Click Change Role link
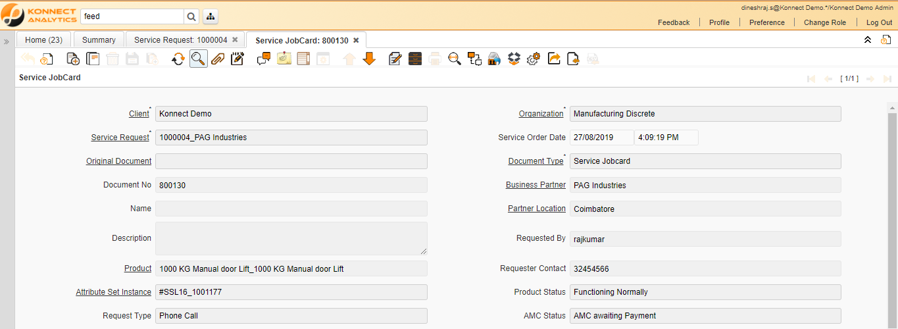Screen dimensions: 898x329 [825, 22]
